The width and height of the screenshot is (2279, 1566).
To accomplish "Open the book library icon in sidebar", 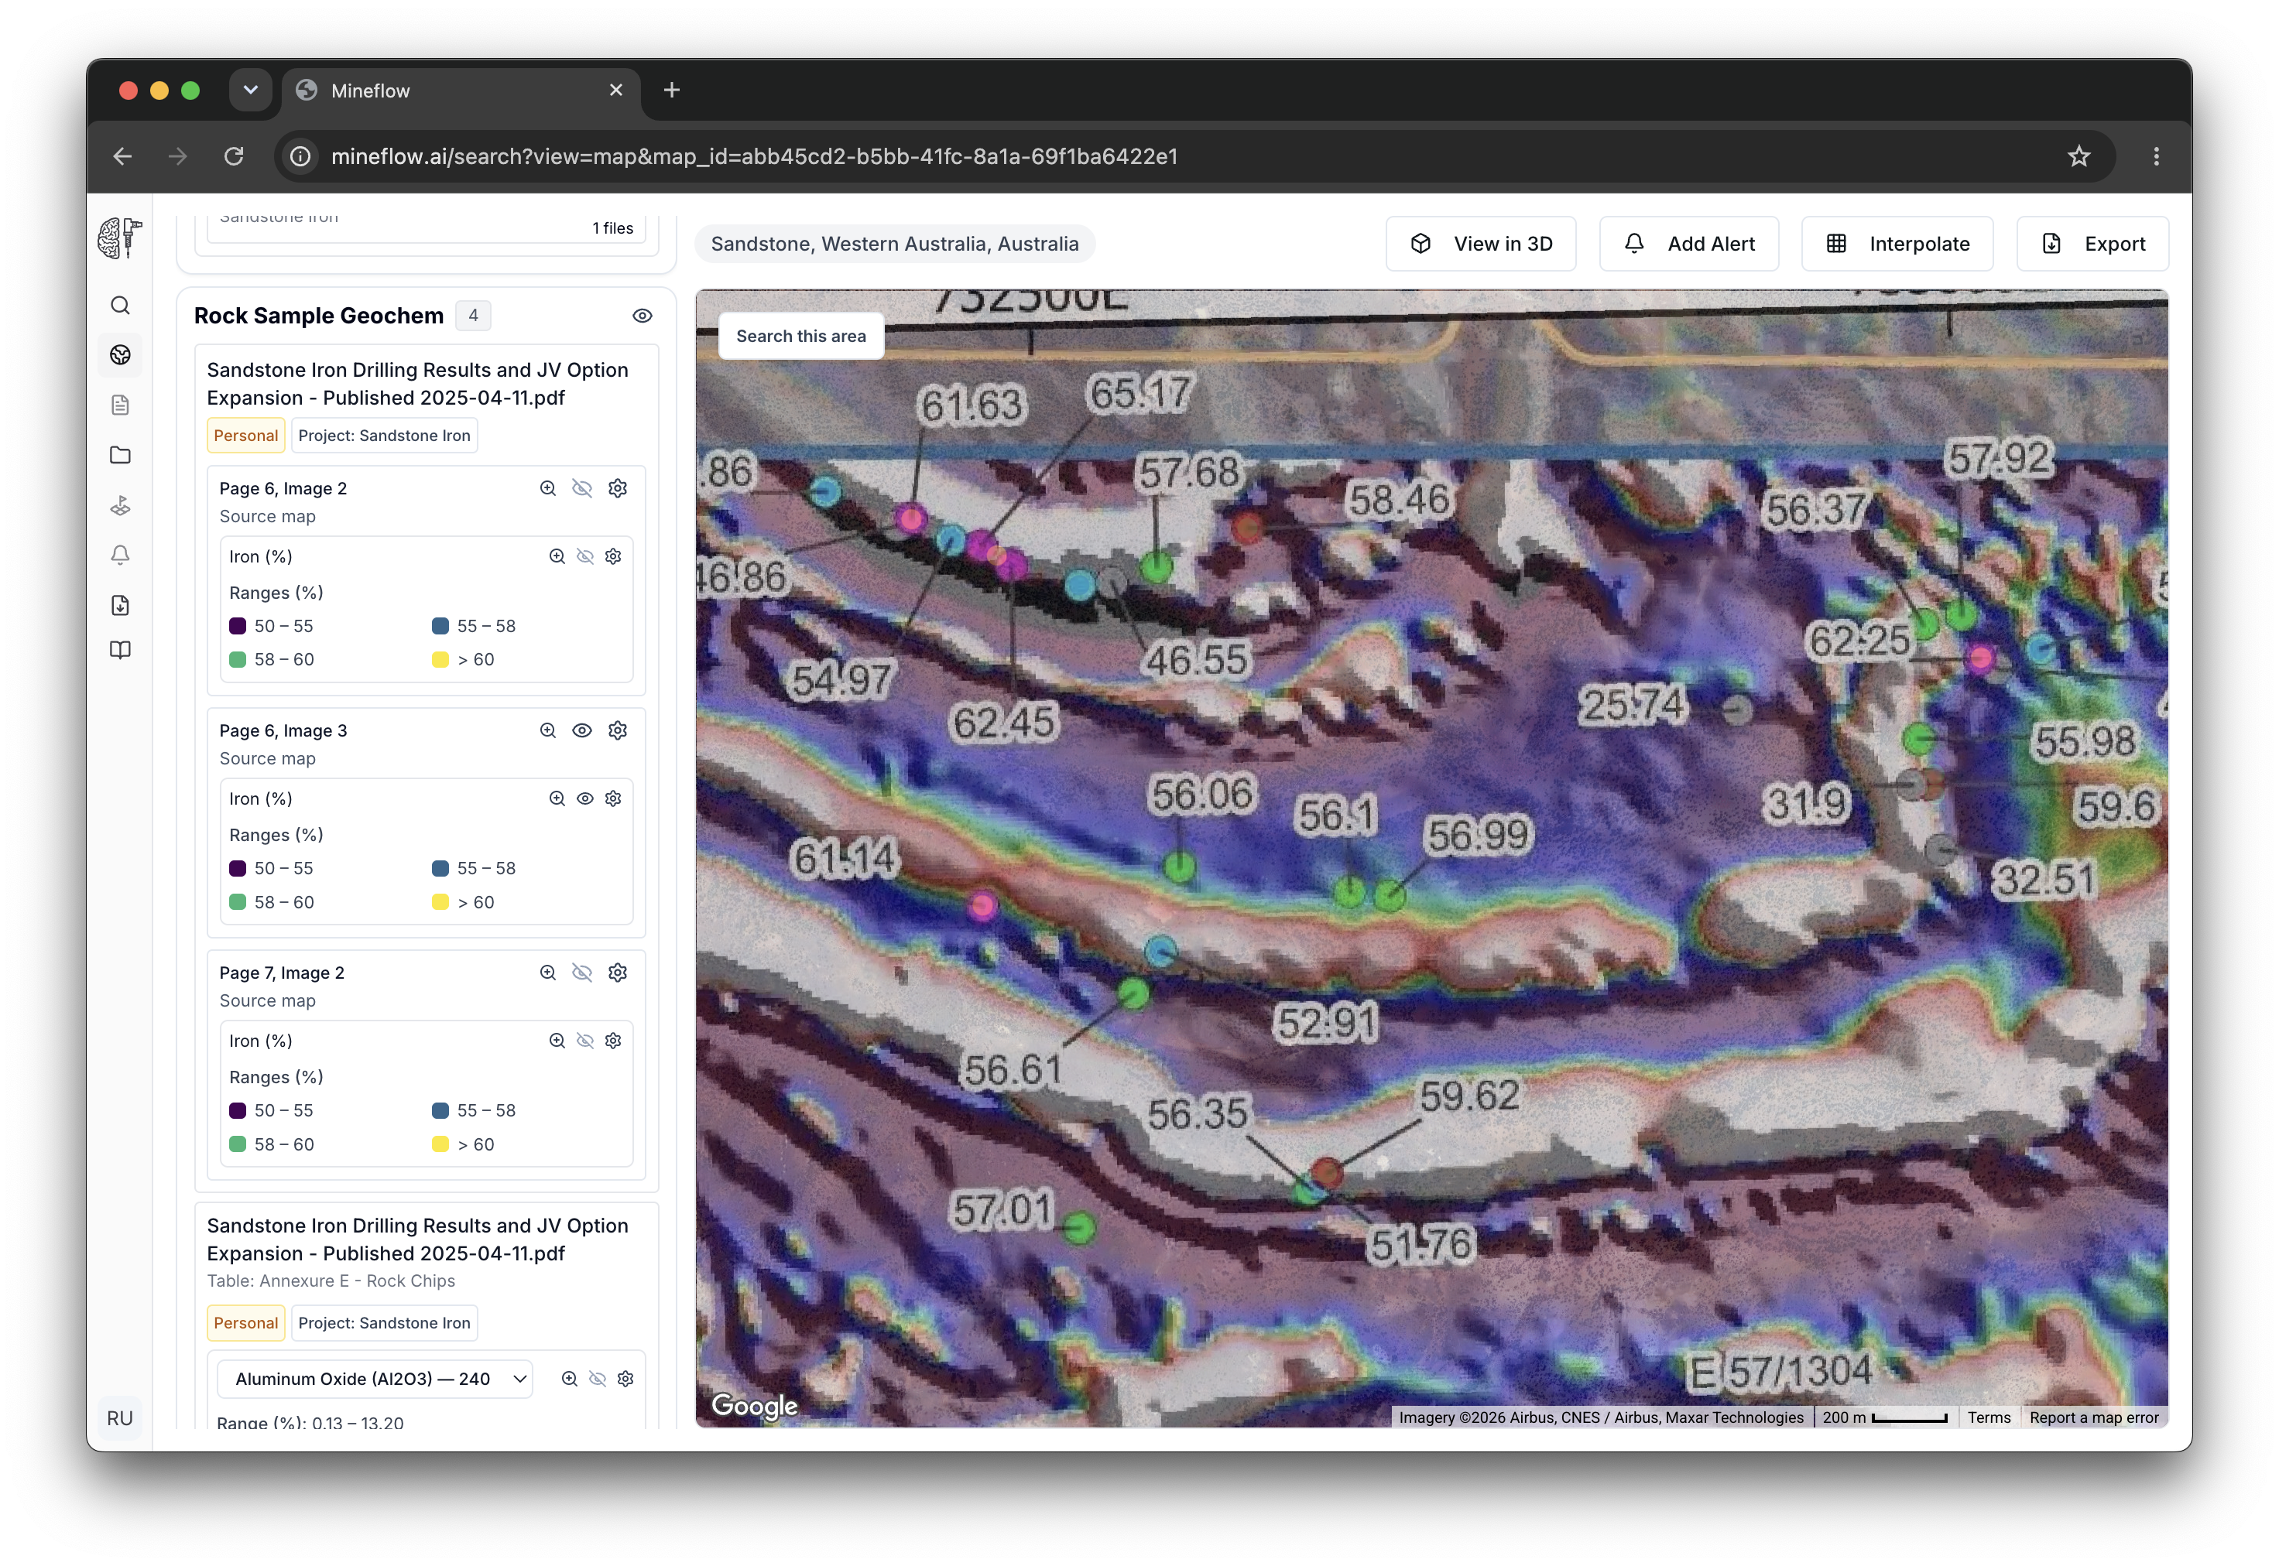I will [120, 651].
